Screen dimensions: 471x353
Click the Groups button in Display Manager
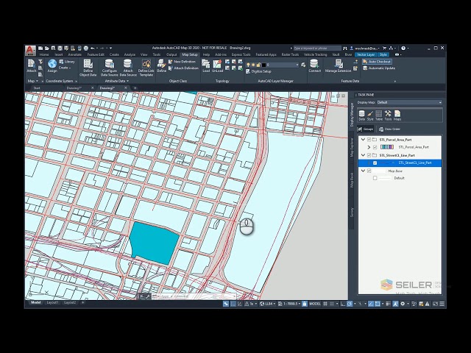coord(366,129)
